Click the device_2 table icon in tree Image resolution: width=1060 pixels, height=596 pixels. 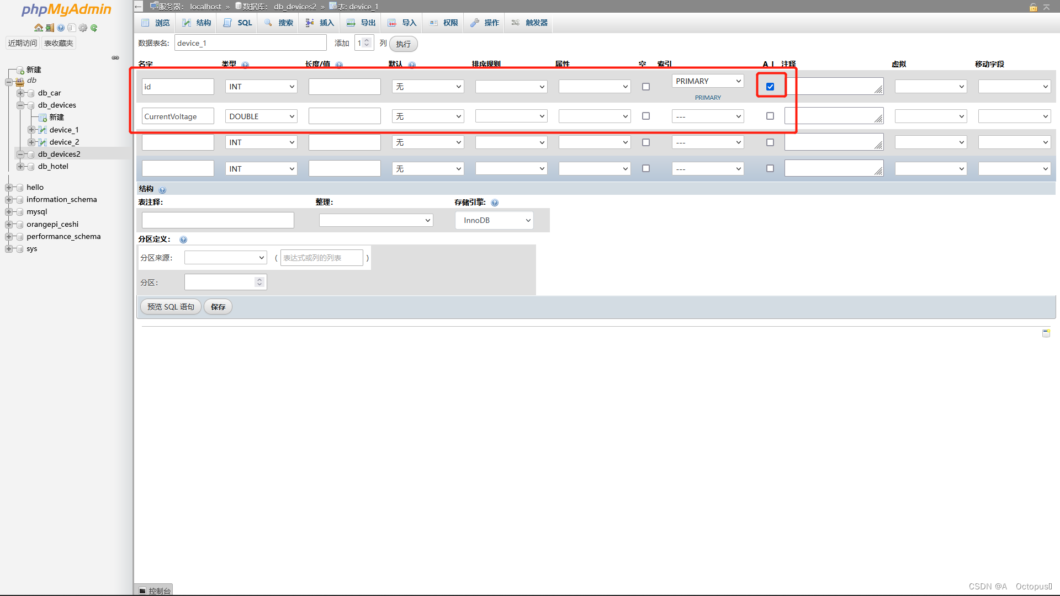tap(43, 142)
